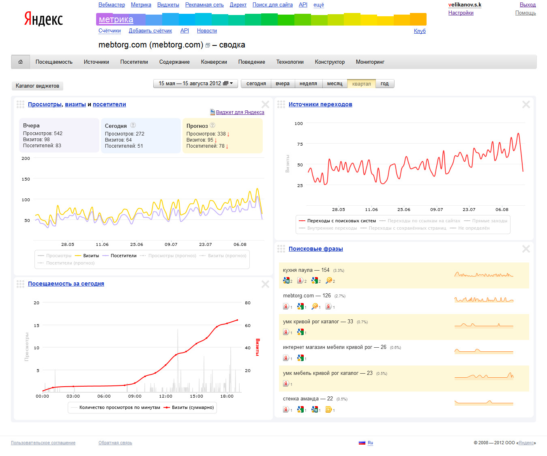Close the Поисковые фразы widget
The height and width of the screenshot is (456, 547).
(526, 249)
